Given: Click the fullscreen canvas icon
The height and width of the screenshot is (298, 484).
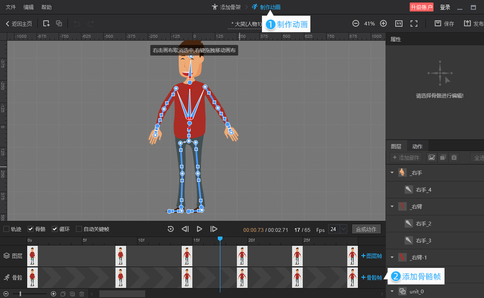Looking at the screenshot, I should [414, 24].
